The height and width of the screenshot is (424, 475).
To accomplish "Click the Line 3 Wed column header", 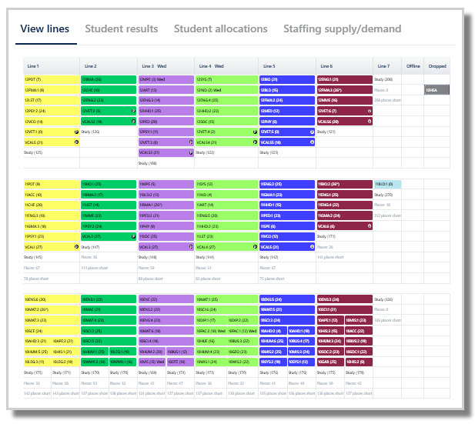I will click(154, 66).
